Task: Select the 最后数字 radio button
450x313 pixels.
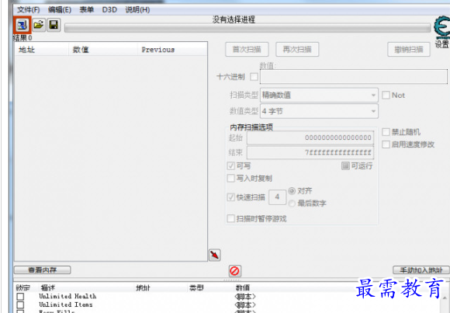Action: coord(292,203)
